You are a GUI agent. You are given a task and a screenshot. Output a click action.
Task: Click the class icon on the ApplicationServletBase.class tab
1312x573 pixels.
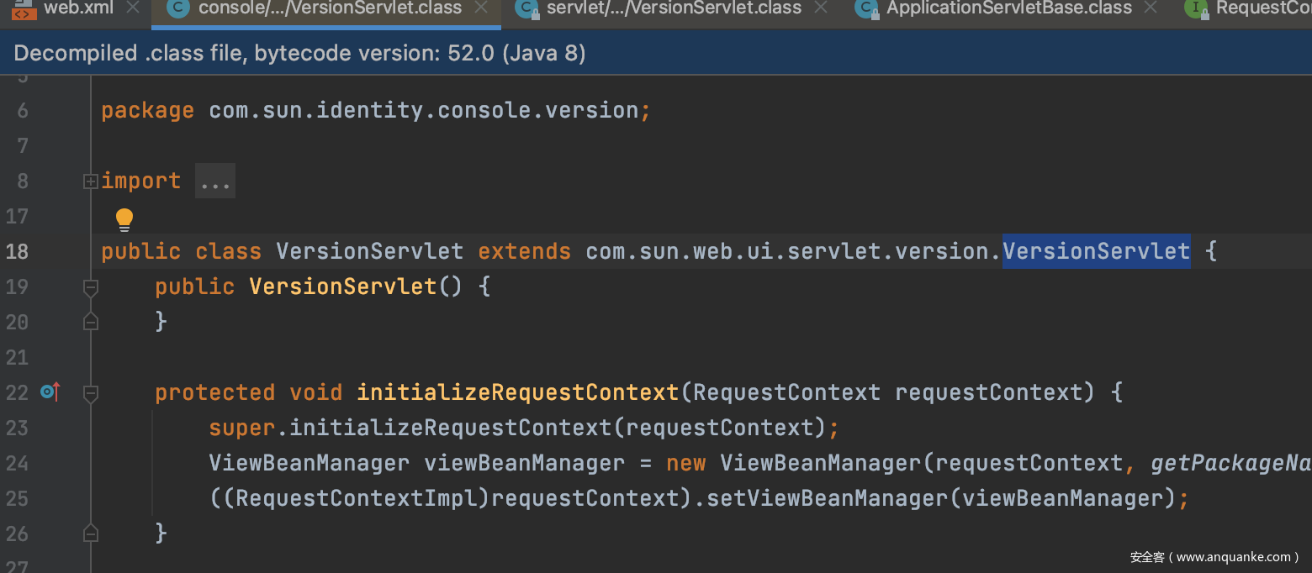[866, 9]
